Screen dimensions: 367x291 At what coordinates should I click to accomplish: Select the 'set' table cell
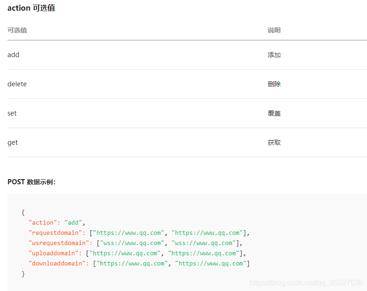pyautogui.click(x=12, y=113)
